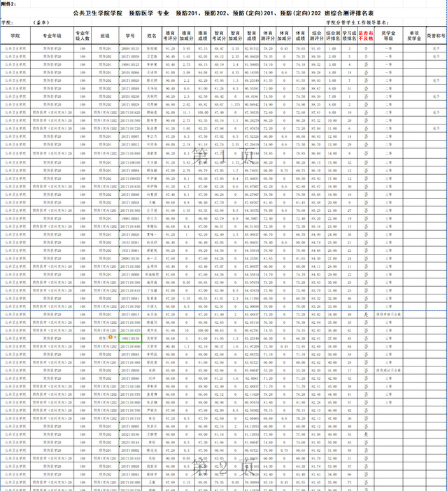
Task: Select the sheet title cell 综合测评排名表
Action: (x=223, y=13)
